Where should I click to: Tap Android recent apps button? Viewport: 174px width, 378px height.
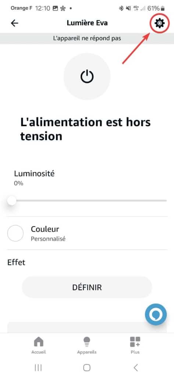pyautogui.click(x=38, y=368)
